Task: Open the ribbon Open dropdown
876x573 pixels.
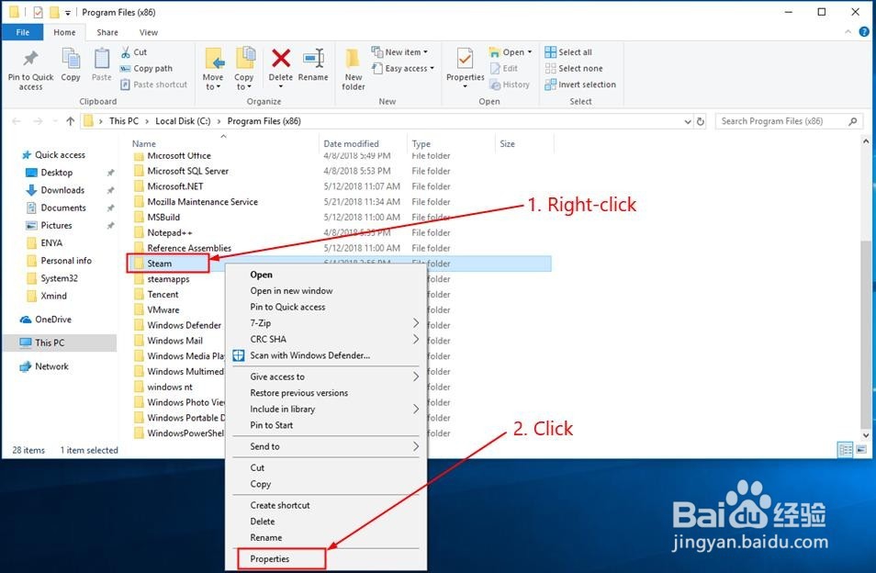Action: pos(511,52)
